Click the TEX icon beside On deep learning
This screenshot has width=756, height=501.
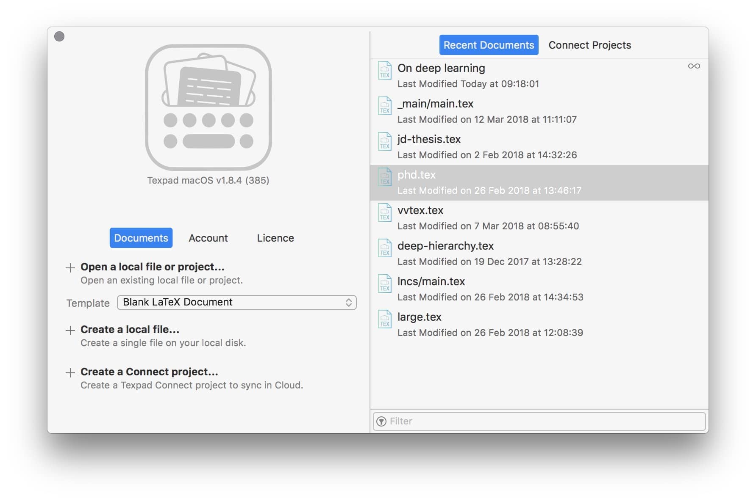(384, 70)
